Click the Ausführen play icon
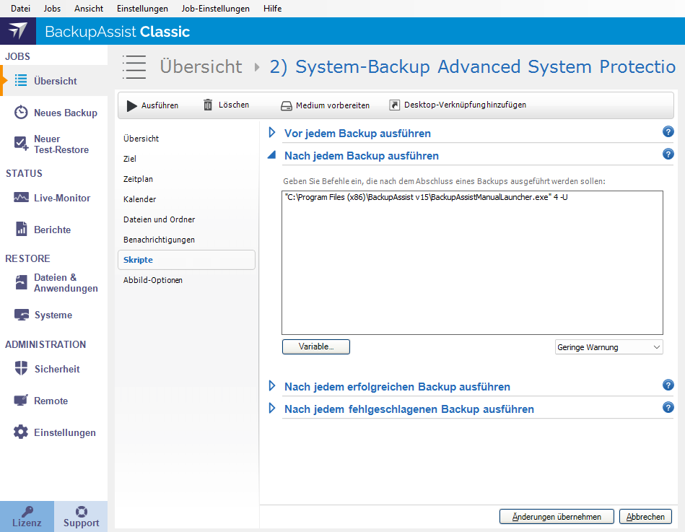685x532 pixels. pos(132,105)
